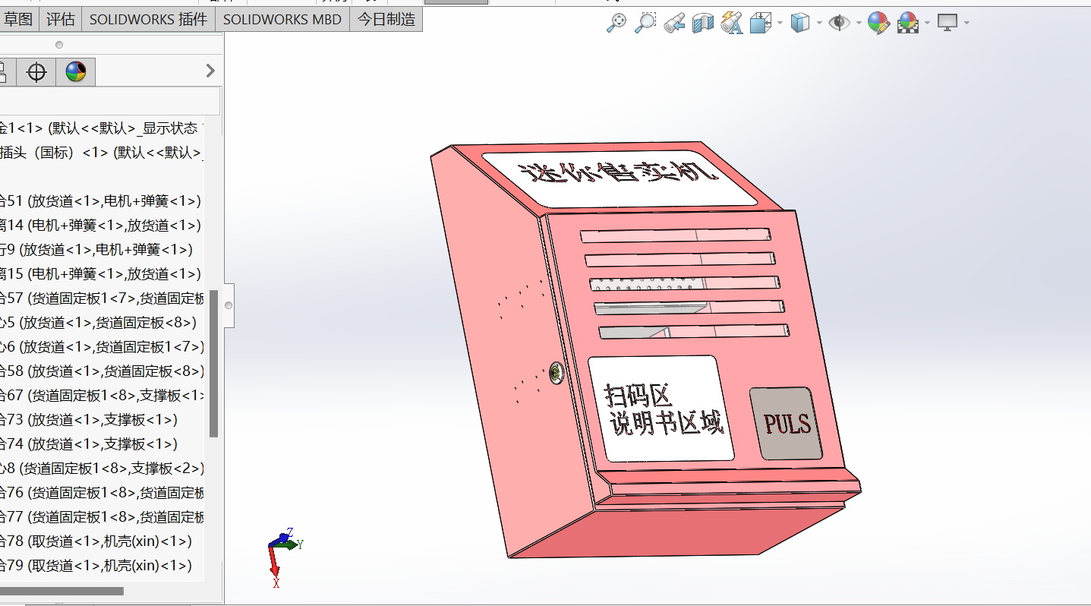Click the feature tree filter input field

coord(109,101)
